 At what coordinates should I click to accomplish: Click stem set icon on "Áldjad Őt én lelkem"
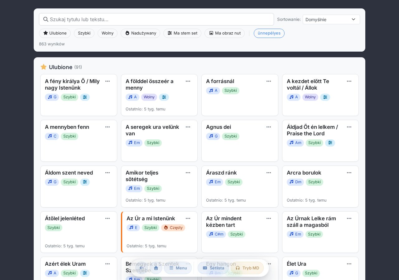point(330,143)
